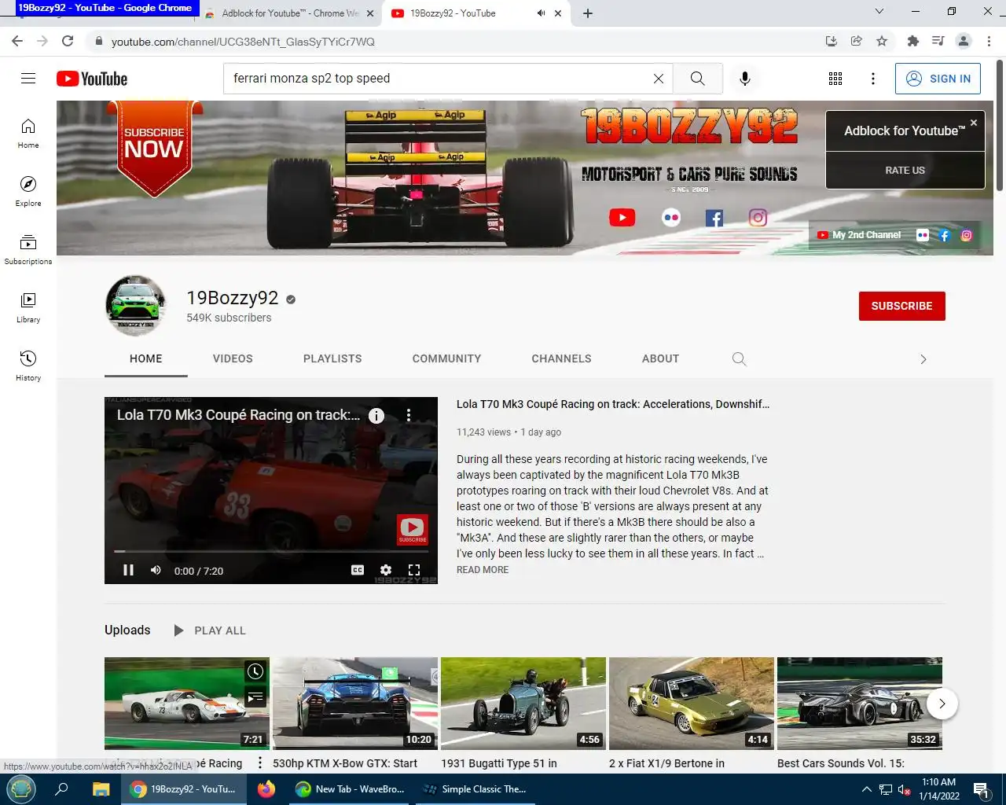Open the Lola T70 Mk3 Coupé video title

coord(613,404)
